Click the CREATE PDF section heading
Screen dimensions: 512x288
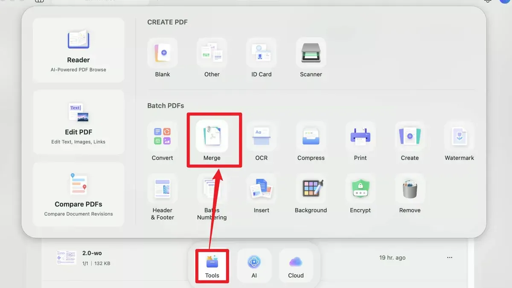pyautogui.click(x=167, y=22)
